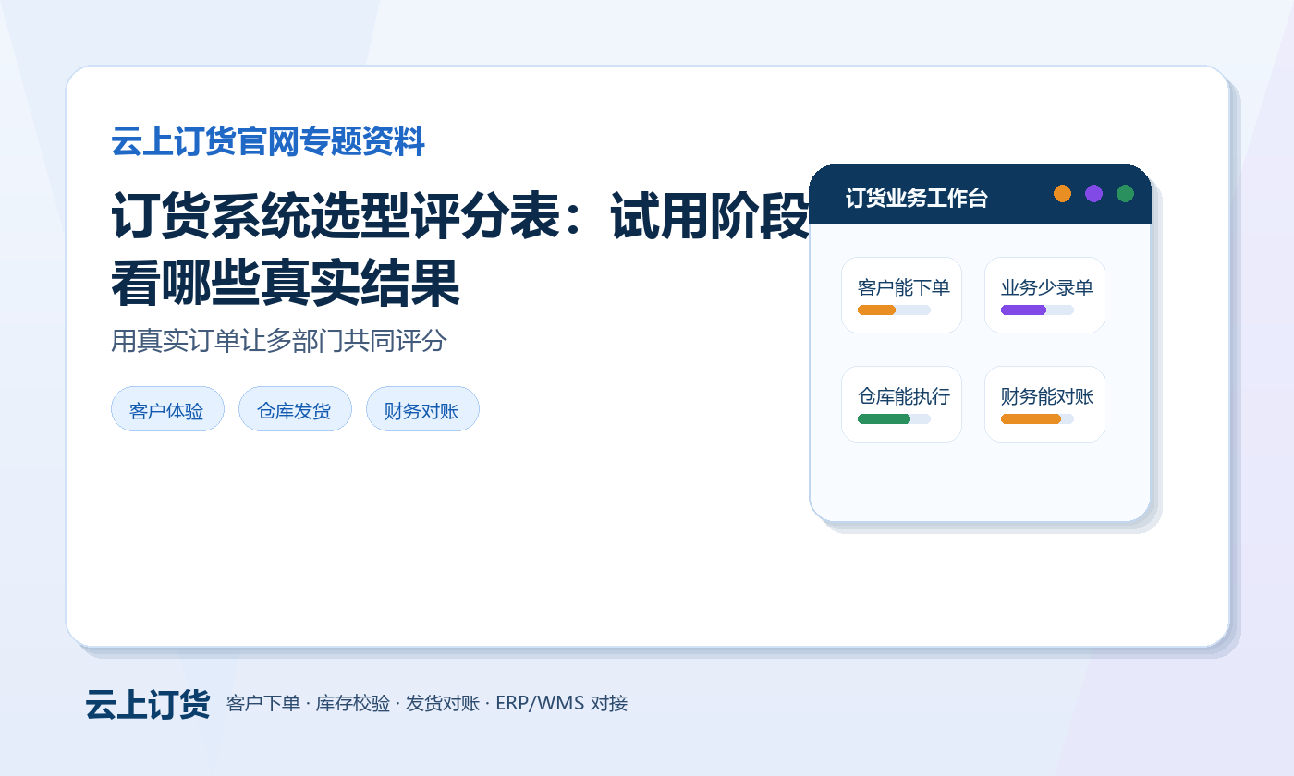
Task: Click the 订货业务工作台 title
Action: [917, 198]
